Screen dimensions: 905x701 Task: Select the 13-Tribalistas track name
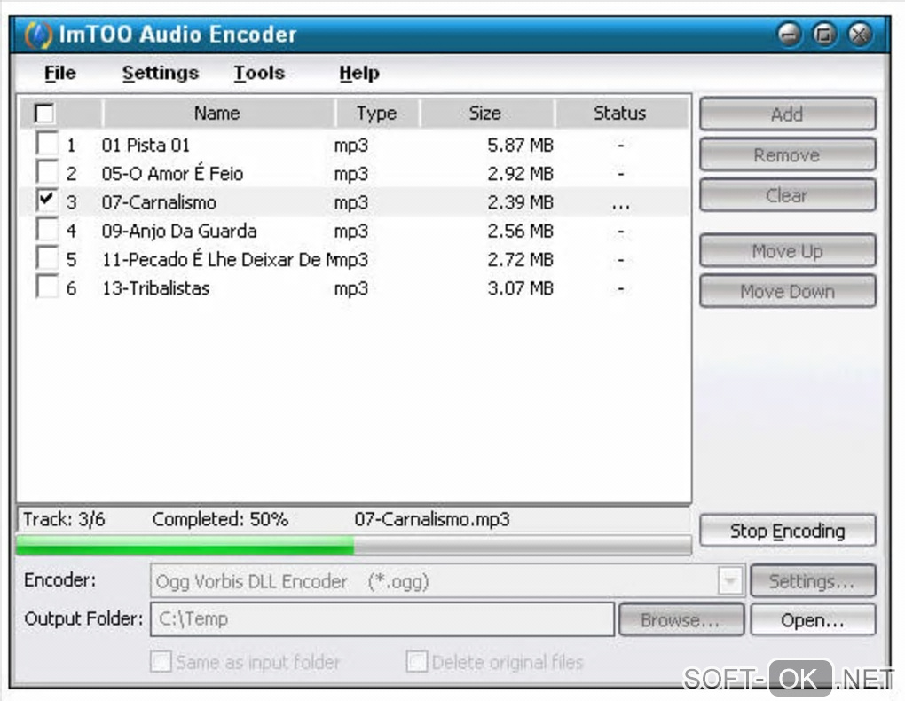pos(155,288)
